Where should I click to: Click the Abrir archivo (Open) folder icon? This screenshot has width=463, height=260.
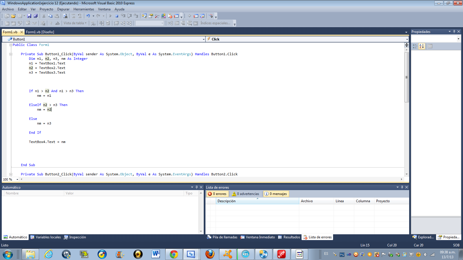(x=14, y=16)
